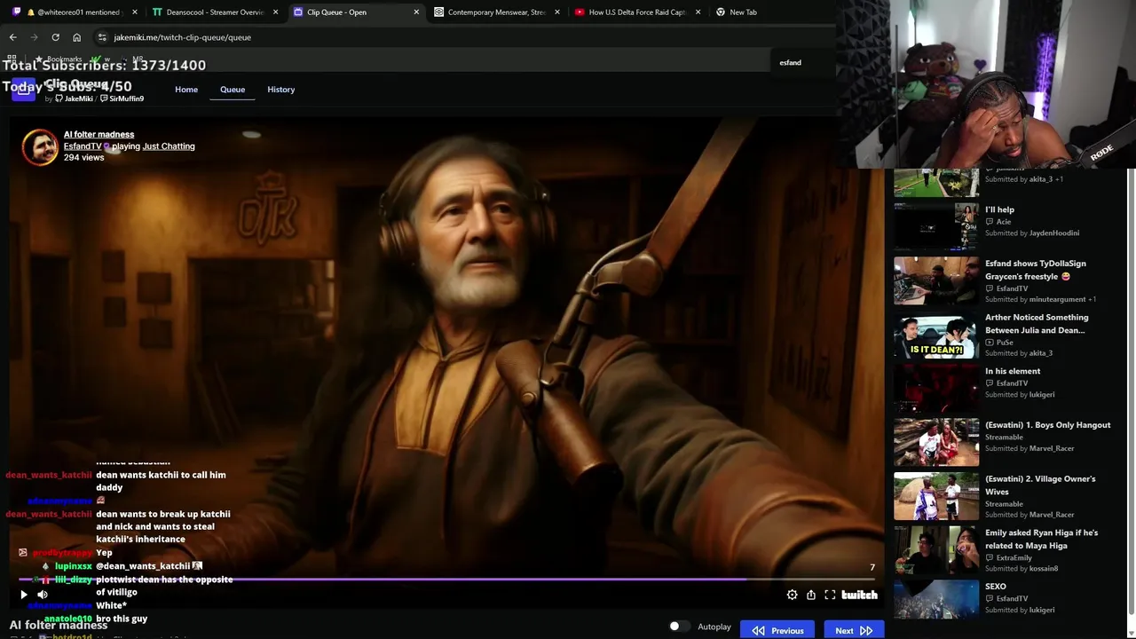Click the queue list scrollbar
The width and height of the screenshot is (1136, 639).
point(1130,390)
